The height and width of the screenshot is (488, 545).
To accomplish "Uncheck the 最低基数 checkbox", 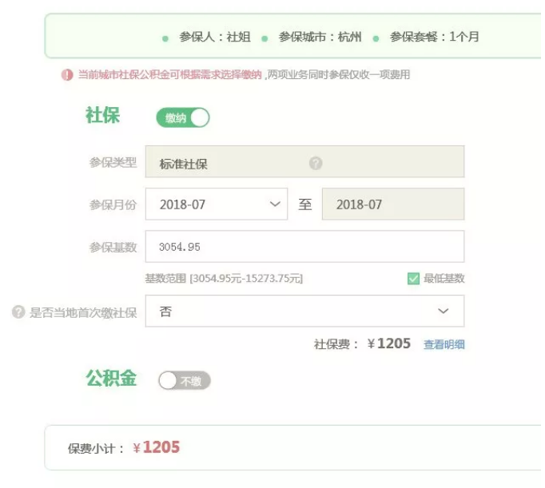I will point(413,279).
